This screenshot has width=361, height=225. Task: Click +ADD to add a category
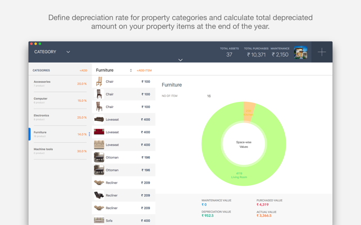[83, 71]
